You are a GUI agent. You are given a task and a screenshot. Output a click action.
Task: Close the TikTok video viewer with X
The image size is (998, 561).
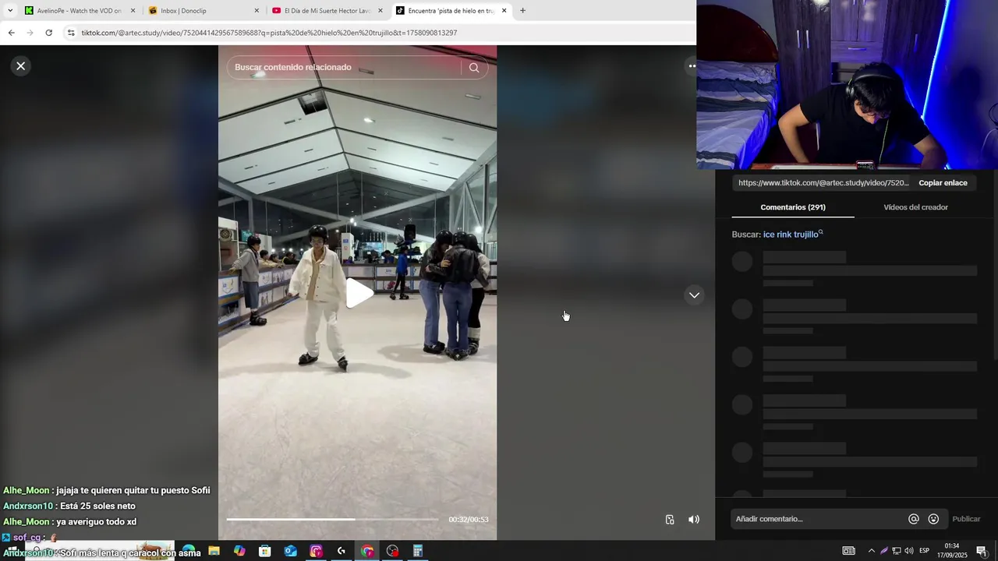(21, 66)
